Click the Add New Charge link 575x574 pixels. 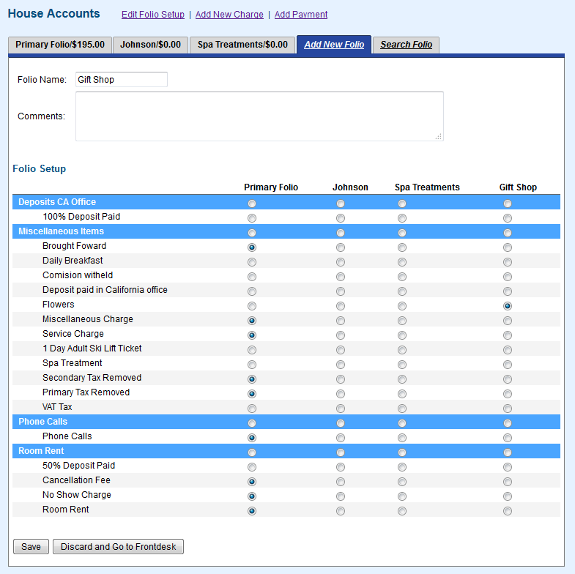coord(229,15)
